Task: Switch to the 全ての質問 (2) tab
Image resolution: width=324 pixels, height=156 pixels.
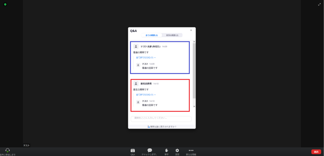Action: click(x=152, y=35)
